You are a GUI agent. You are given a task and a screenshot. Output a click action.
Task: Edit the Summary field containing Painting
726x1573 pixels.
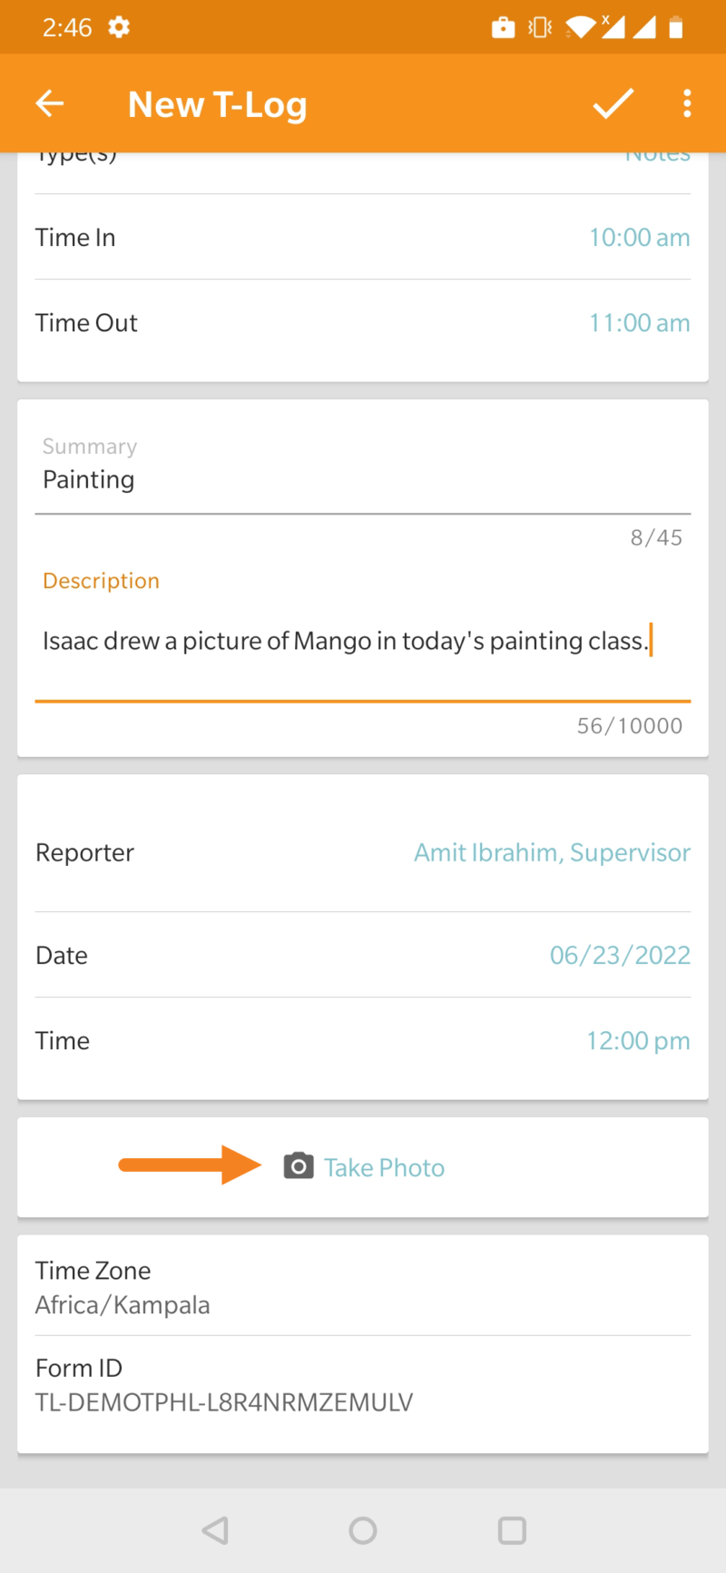[x=361, y=480]
